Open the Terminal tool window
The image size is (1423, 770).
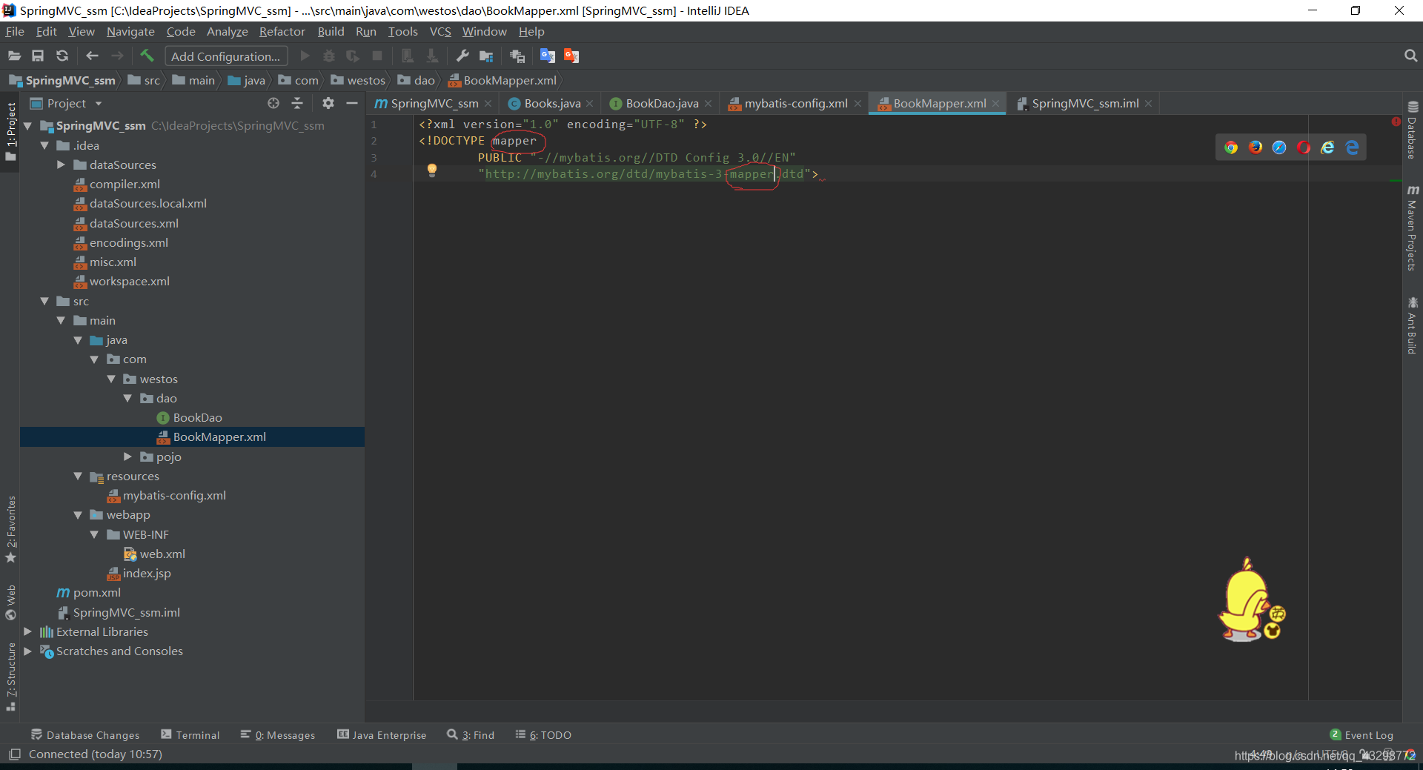[190, 735]
